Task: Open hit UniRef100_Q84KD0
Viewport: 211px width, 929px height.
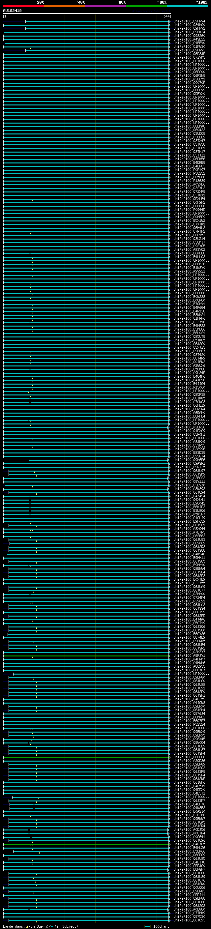Action: pyautogui.click(x=189, y=25)
